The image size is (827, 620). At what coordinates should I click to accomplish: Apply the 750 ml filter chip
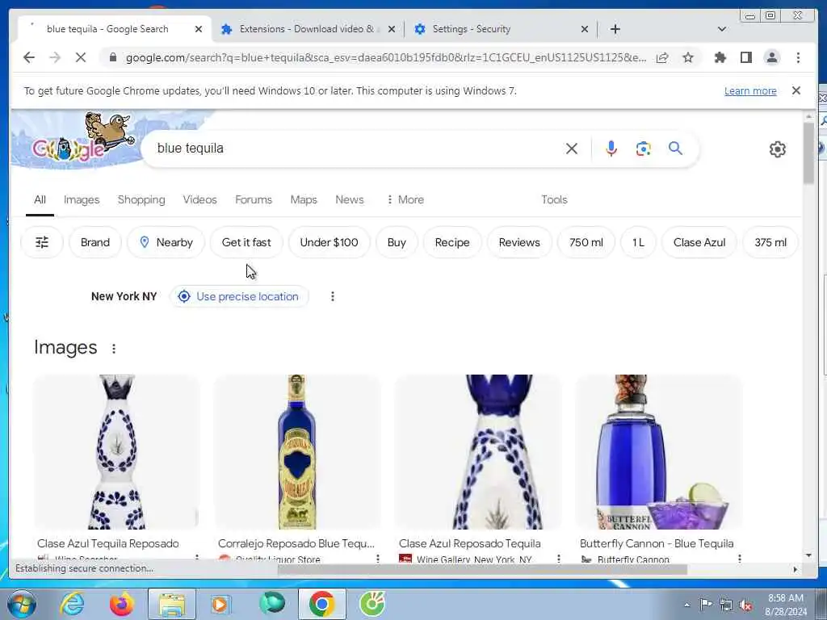point(586,242)
